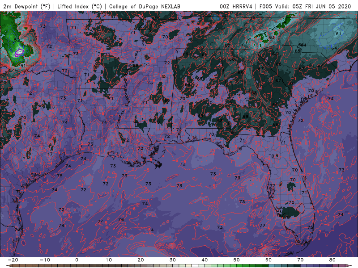The height and width of the screenshot is (268, 358).
Task: Click the -20 label on the color scale
Action: (13, 260)
